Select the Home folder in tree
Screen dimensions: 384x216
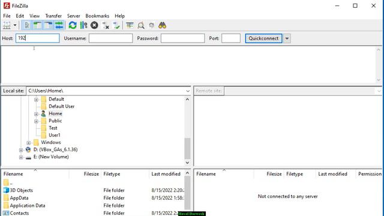click(55, 113)
